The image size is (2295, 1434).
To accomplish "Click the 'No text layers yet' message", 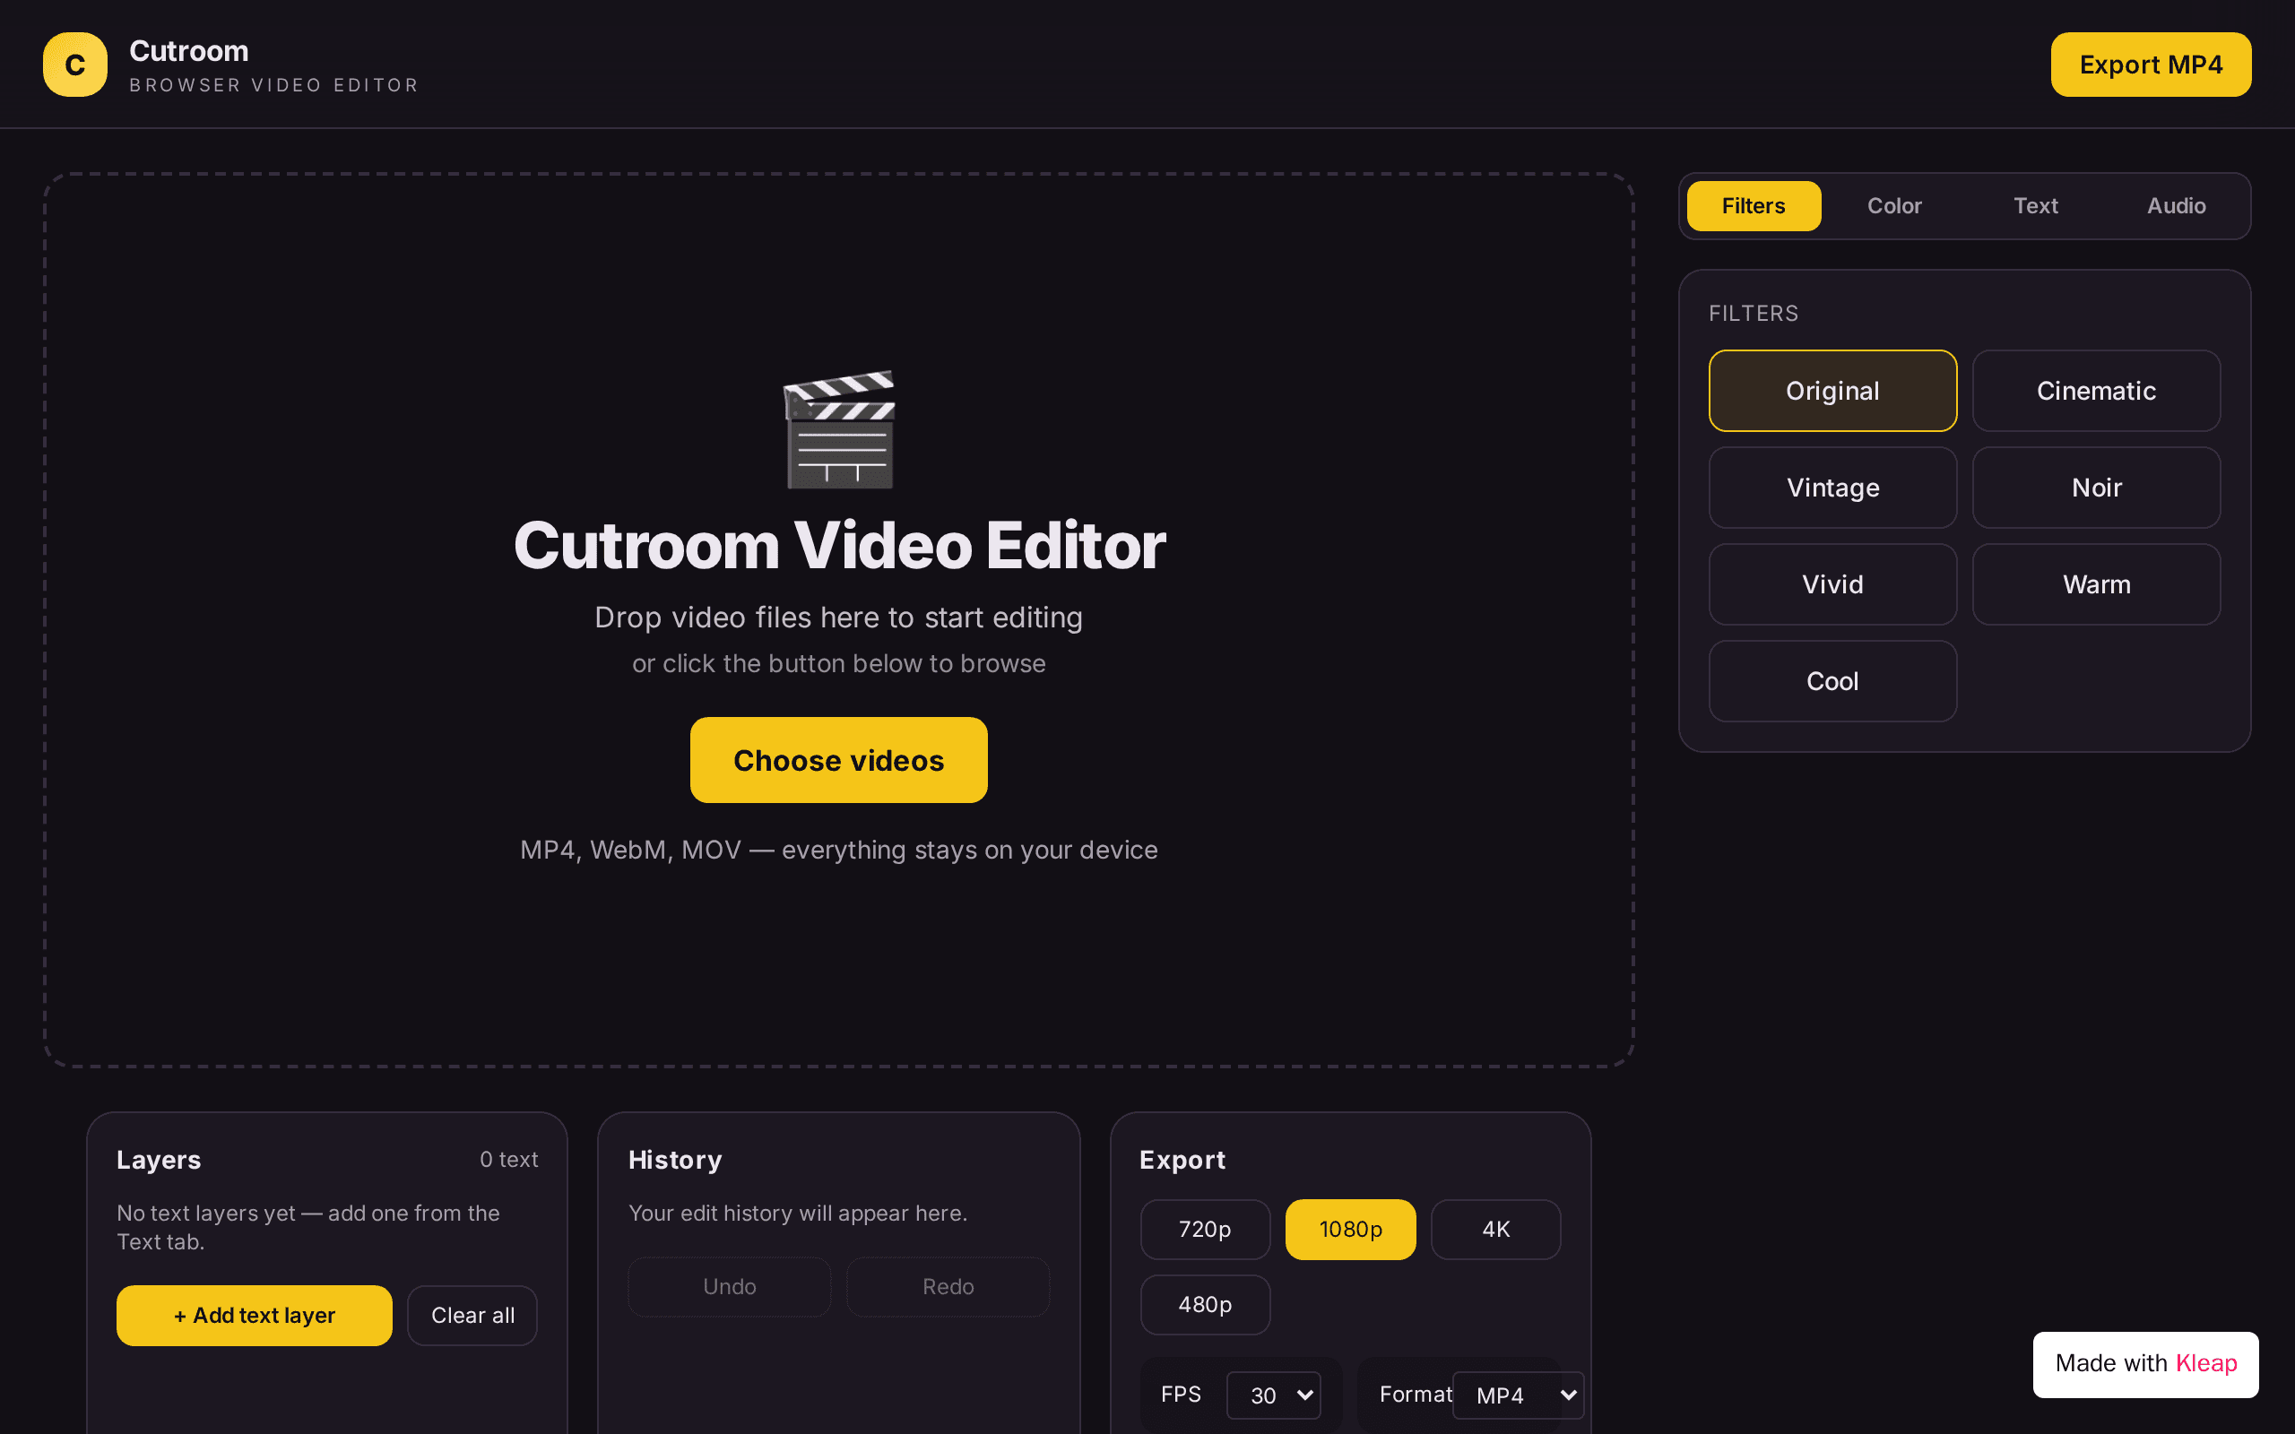I will [308, 1227].
